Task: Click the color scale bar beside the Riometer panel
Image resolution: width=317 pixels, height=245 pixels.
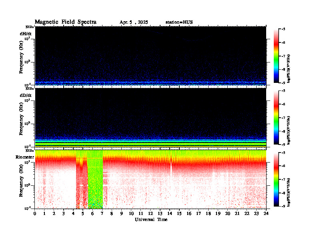Action: pos(276,179)
